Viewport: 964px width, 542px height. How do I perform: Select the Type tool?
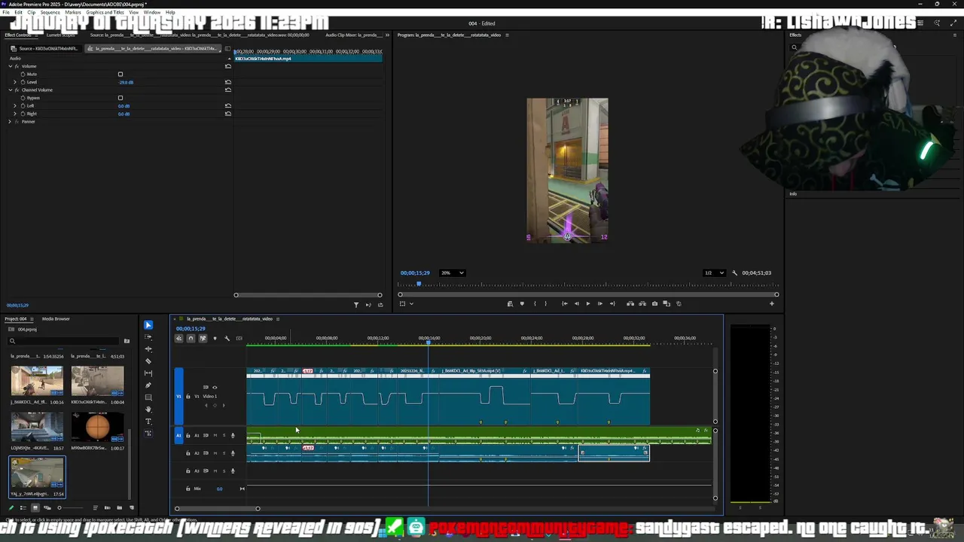(148, 422)
